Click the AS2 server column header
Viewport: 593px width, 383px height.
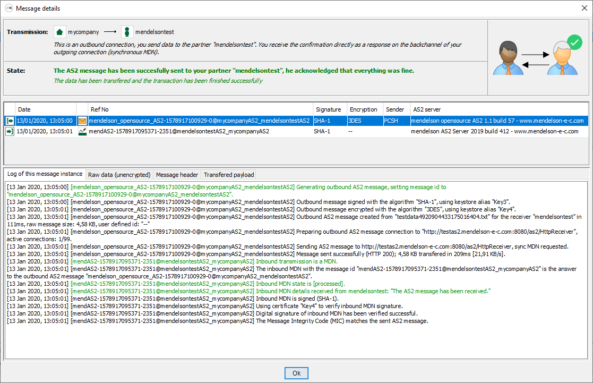coord(499,109)
